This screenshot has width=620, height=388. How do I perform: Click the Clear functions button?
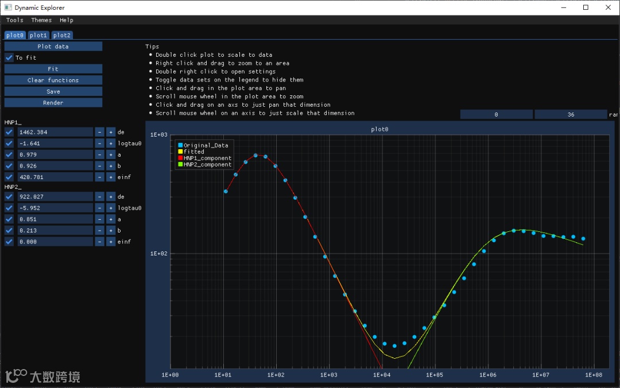tap(53, 80)
